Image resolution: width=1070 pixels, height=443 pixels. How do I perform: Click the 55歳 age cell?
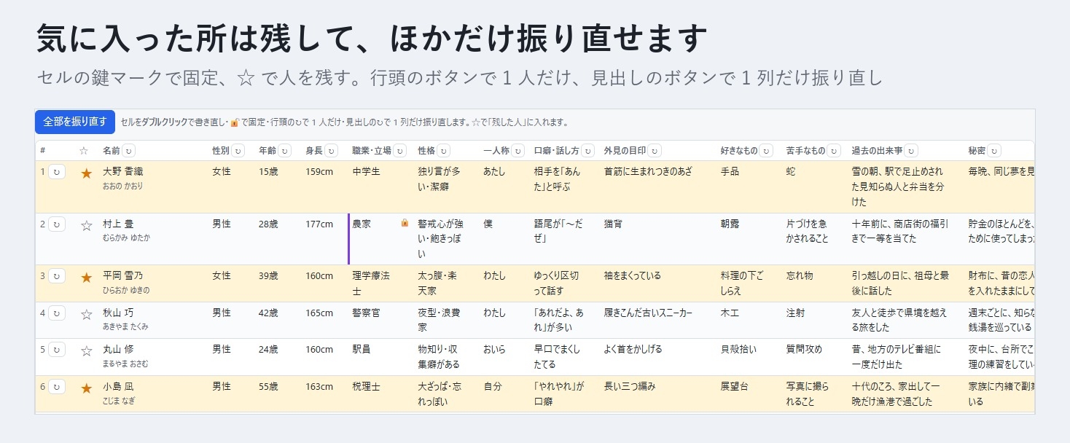click(x=278, y=394)
